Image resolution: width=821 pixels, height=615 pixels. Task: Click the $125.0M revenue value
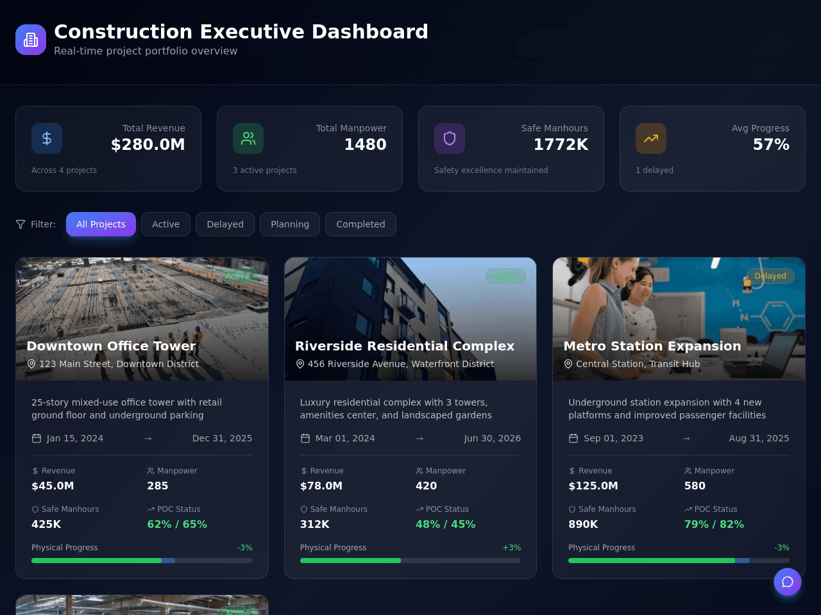pyautogui.click(x=593, y=486)
